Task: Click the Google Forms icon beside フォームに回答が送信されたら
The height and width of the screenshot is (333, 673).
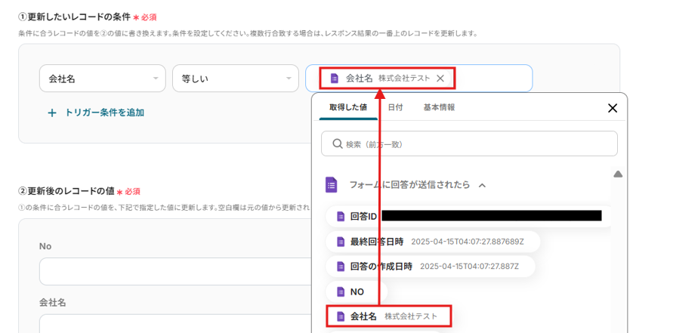Action: (x=331, y=185)
